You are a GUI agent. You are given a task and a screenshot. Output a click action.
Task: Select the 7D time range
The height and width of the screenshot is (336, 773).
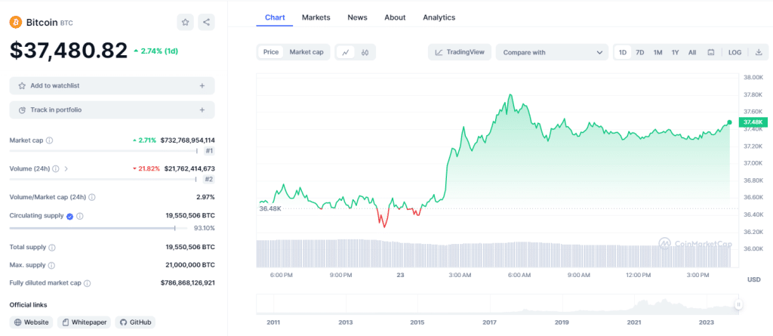pos(639,52)
